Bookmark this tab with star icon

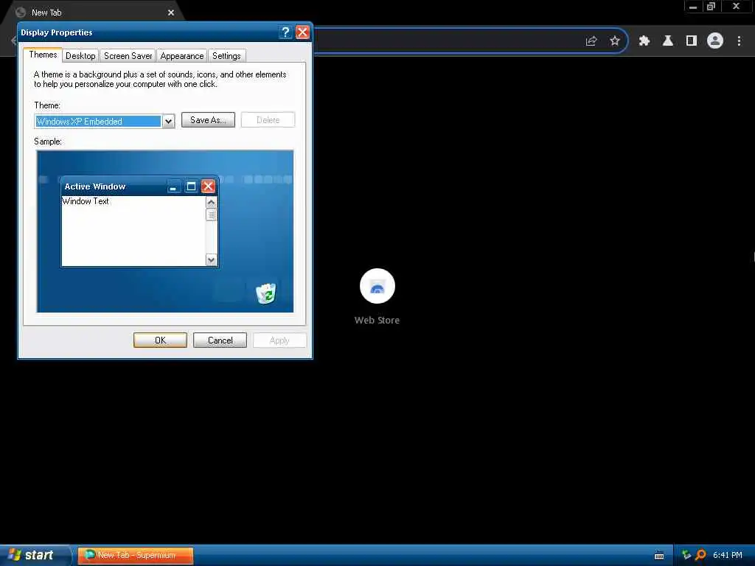pyautogui.click(x=615, y=41)
